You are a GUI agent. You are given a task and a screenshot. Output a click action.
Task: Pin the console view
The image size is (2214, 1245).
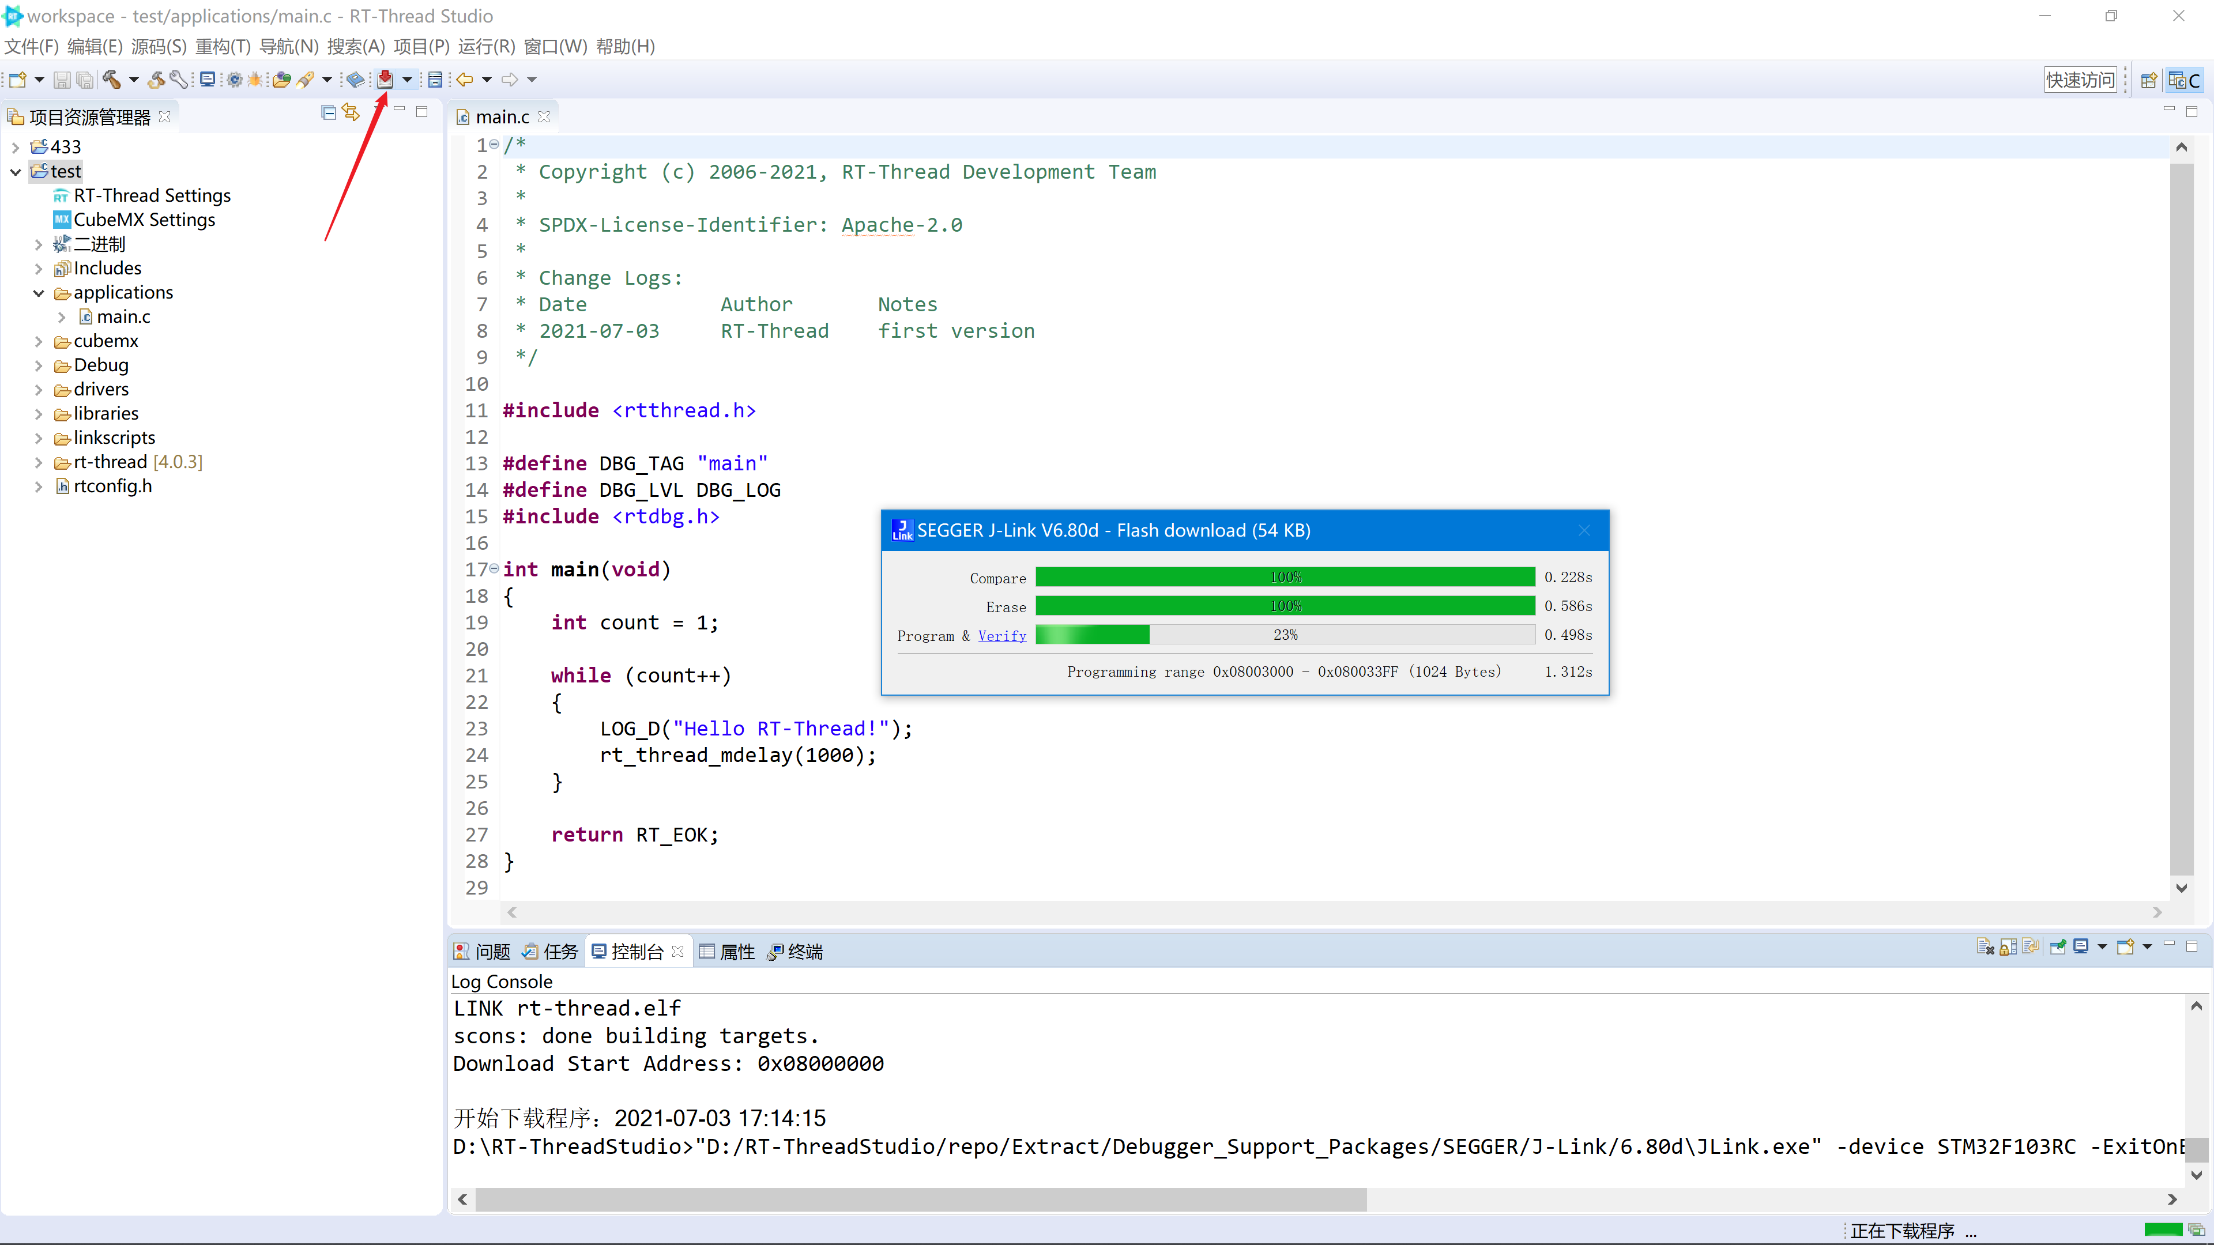[x=2058, y=947]
